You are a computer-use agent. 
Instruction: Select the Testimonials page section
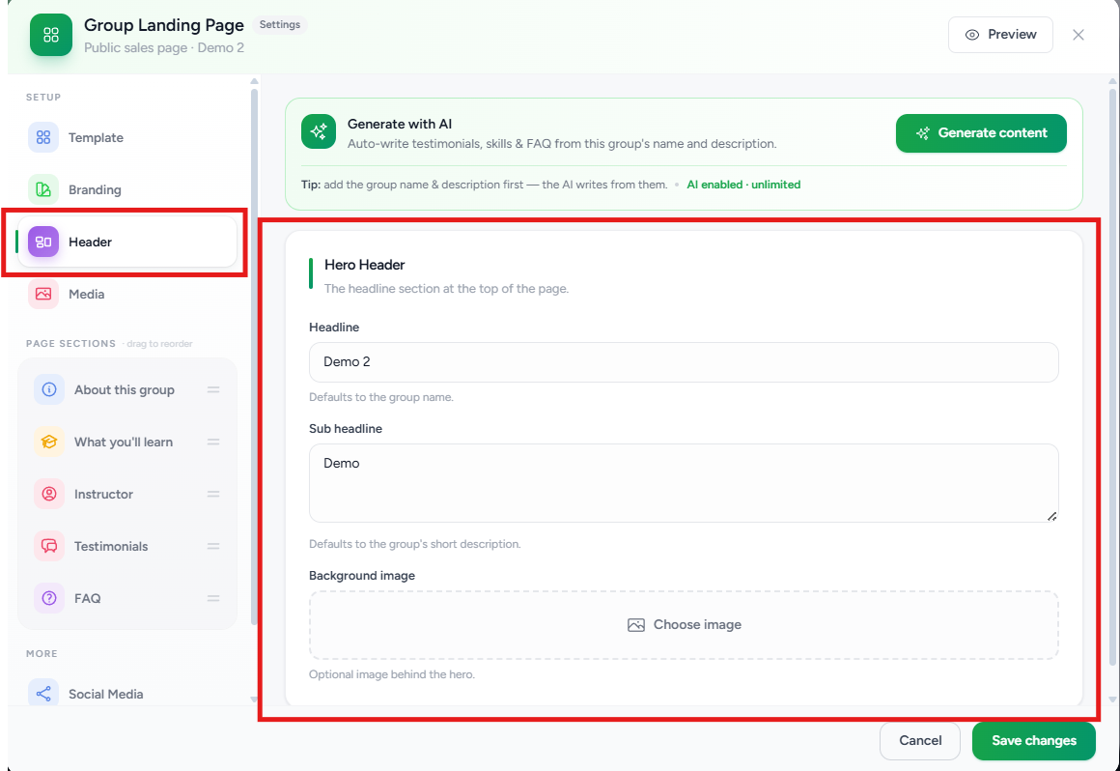point(127,546)
